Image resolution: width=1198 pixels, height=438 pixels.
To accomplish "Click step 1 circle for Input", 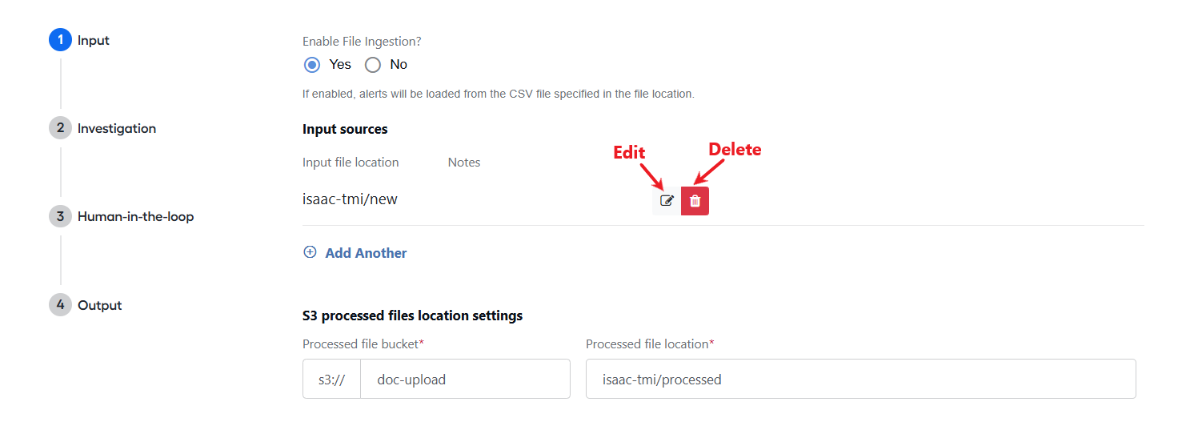I will [x=60, y=40].
